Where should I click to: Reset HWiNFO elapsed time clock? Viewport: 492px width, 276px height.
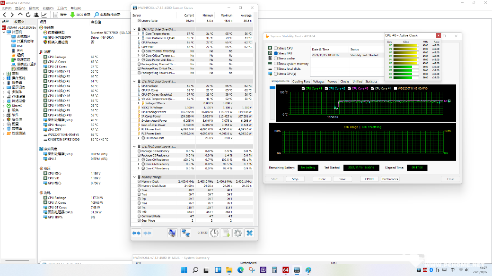[214, 233]
